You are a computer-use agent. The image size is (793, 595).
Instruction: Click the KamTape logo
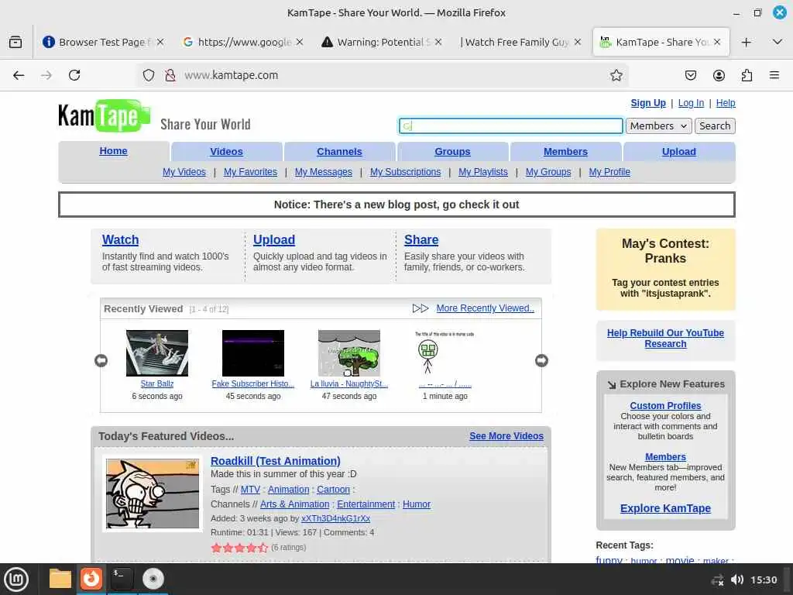click(105, 115)
